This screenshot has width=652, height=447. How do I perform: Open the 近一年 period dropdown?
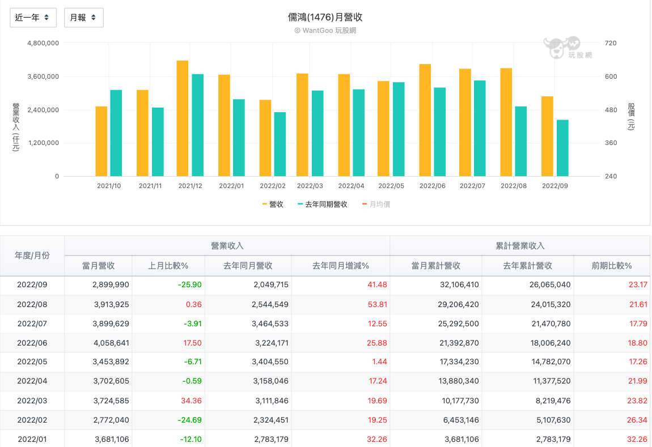click(33, 18)
